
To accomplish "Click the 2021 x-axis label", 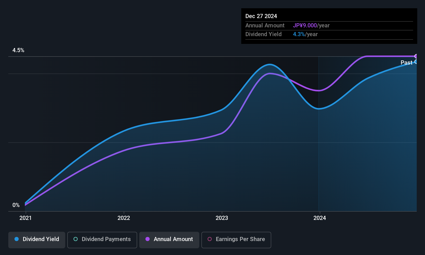I will 26,218.
